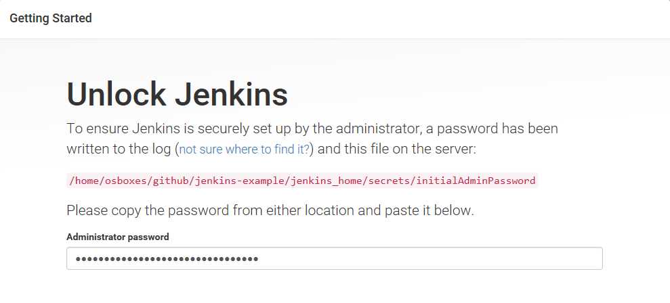Viewport: 670px width, 303px height.
Task: Click the "osboxes" segment of the path
Action: 126,181
